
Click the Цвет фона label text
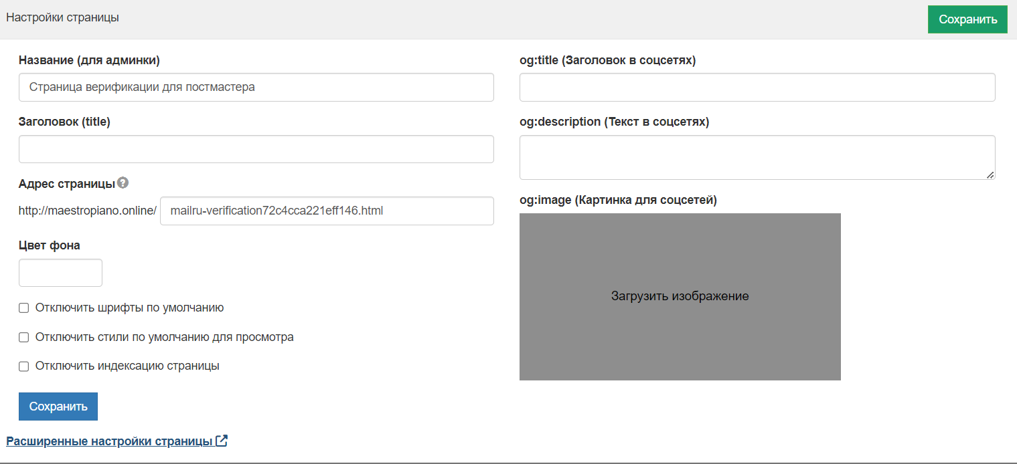click(50, 245)
